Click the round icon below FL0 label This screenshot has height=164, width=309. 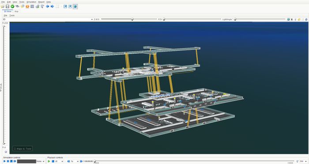pyautogui.click(x=6, y=152)
